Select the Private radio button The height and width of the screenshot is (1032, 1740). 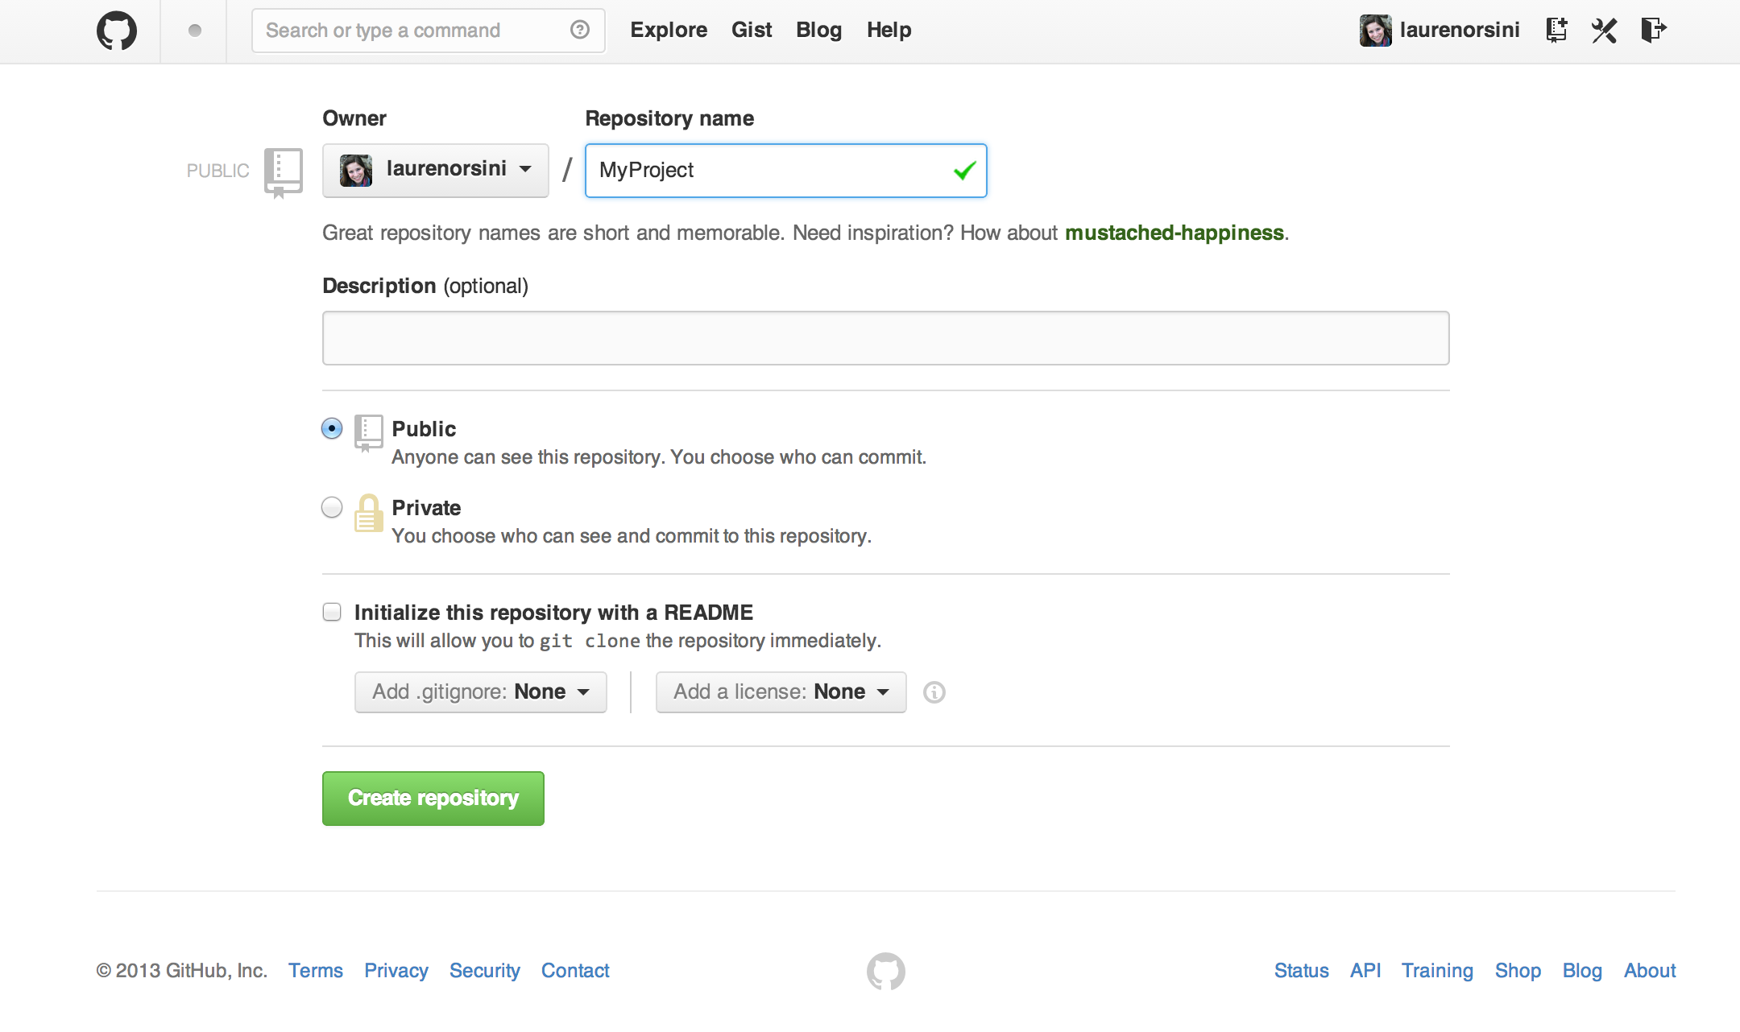pos(332,507)
